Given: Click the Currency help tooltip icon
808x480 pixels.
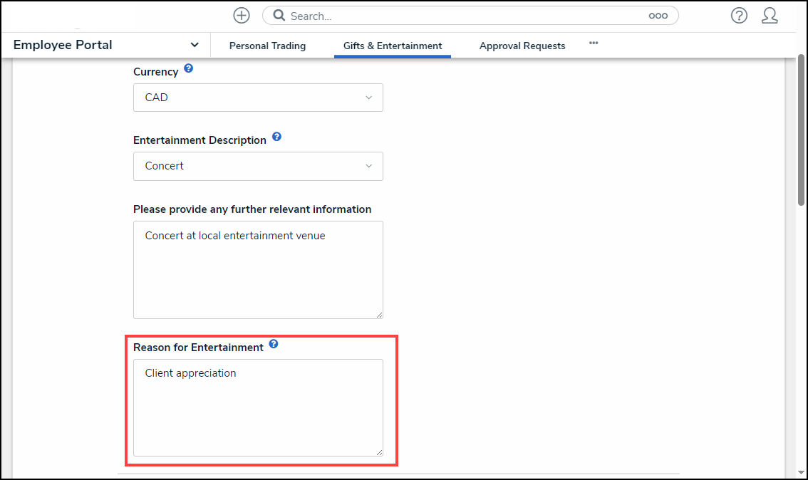Looking at the screenshot, I should click(188, 69).
